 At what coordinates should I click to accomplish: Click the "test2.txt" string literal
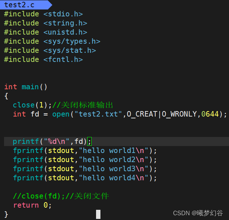(x=98, y=114)
